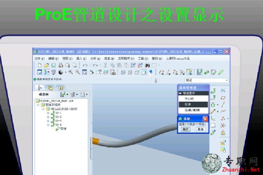Click the Datum Plane tool icon

(223, 98)
